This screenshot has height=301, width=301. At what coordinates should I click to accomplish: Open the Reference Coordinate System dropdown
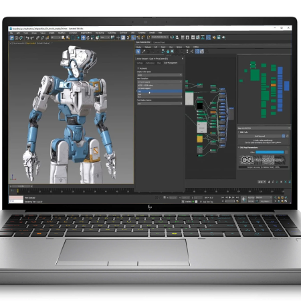pos(105,37)
